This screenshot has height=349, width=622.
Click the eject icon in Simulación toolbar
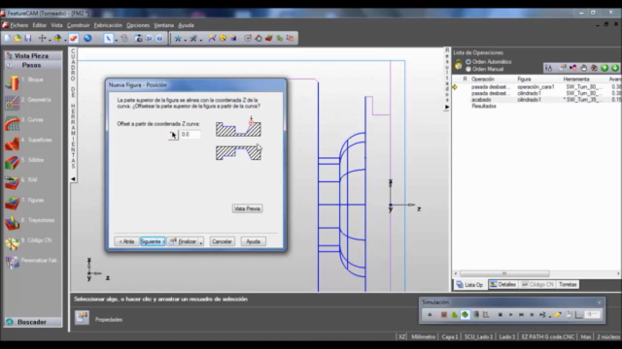click(430, 314)
